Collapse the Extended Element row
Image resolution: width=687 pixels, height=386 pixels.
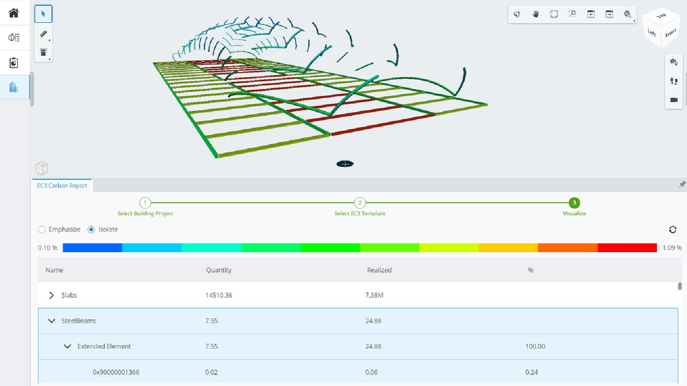coord(67,347)
